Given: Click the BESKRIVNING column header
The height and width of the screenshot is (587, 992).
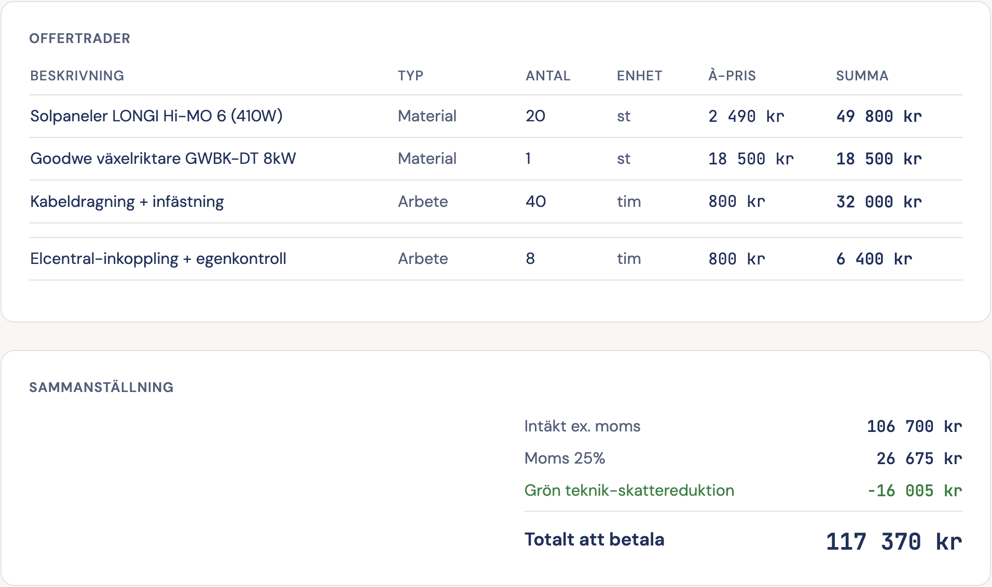Looking at the screenshot, I should pos(77,76).
